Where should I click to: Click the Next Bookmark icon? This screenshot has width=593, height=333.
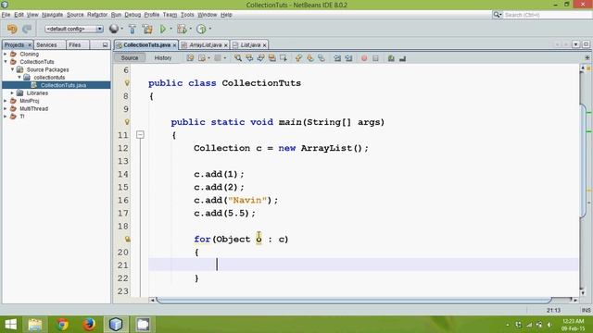(x=310, y=58)
